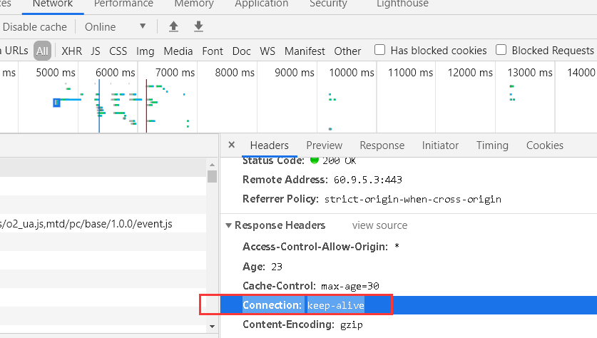
Task: Click the import HAR upload arrow icon
Action: pyautogui.click(x=173, y=27)
